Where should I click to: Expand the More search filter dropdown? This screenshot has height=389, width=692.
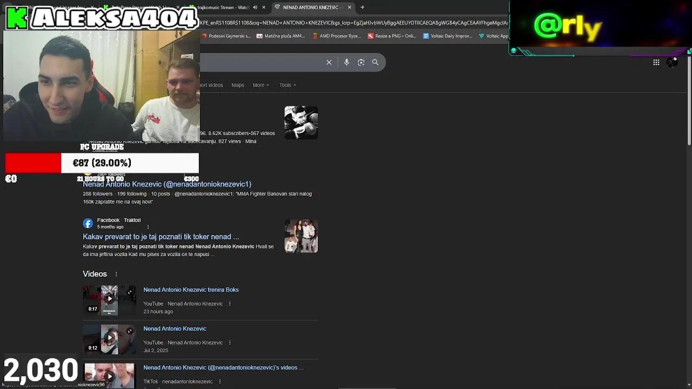click(x=261, y=85)
